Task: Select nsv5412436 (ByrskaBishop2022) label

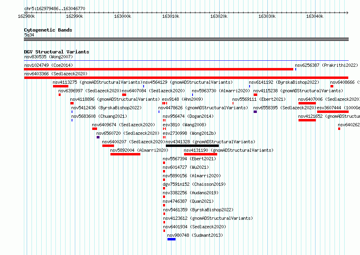Action: click(106, 108)
